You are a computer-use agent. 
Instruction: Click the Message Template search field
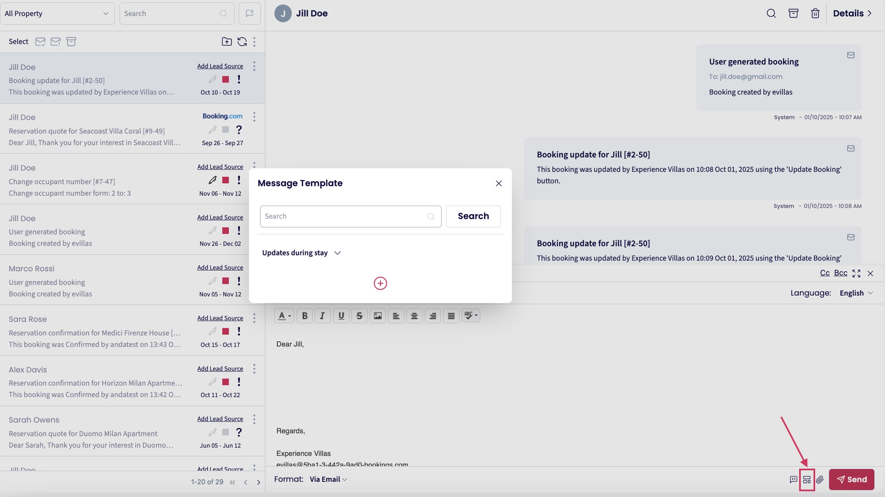pyautogui.click(x=345, y=216)
